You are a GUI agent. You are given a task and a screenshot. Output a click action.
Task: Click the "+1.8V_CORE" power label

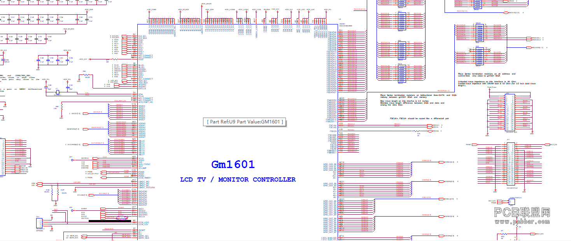point(152,9)
